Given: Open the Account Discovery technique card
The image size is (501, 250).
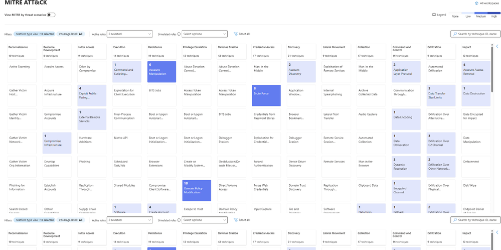Looking at the screenshot, I should click(301, 72).
